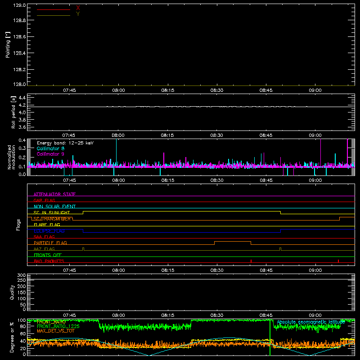This screenshot has height=360, width=360.
Task: Click the red X legend line
Action: (x=54, y=9)
